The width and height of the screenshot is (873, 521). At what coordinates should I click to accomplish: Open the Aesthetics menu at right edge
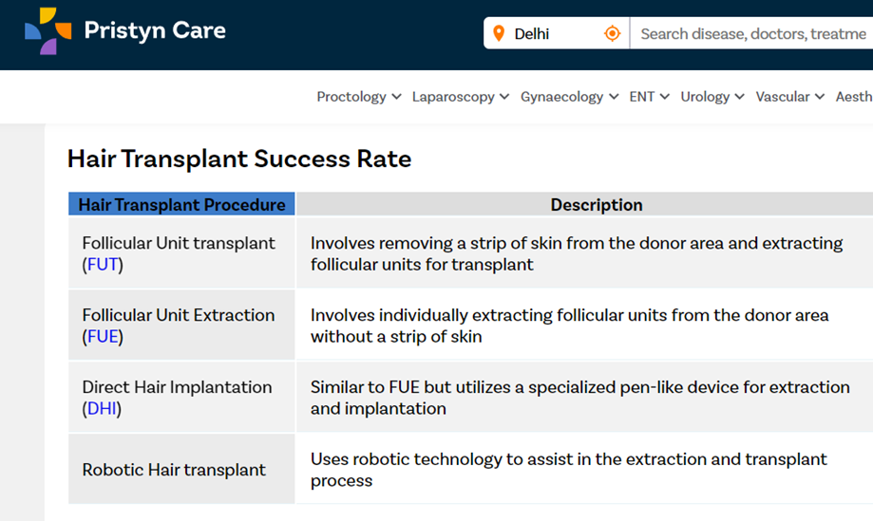point(853,97)
